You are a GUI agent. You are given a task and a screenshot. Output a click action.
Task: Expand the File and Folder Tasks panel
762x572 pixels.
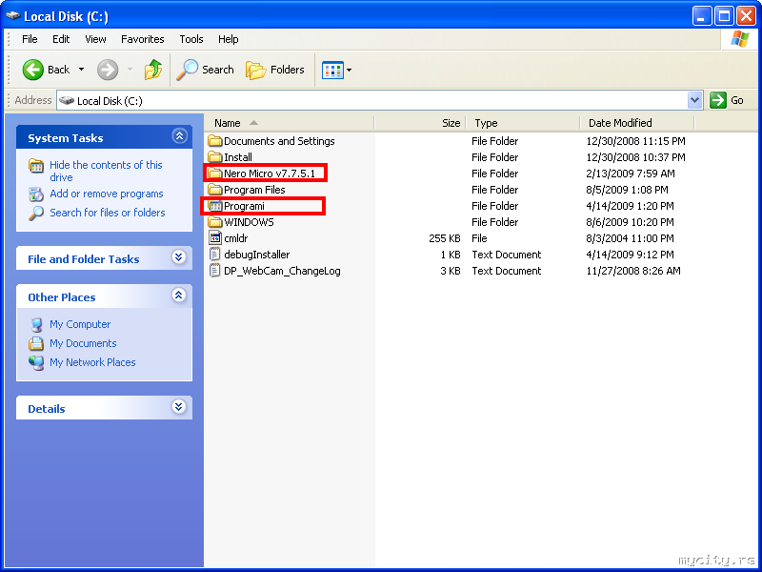pyautogui.click(x=178, y=258)
